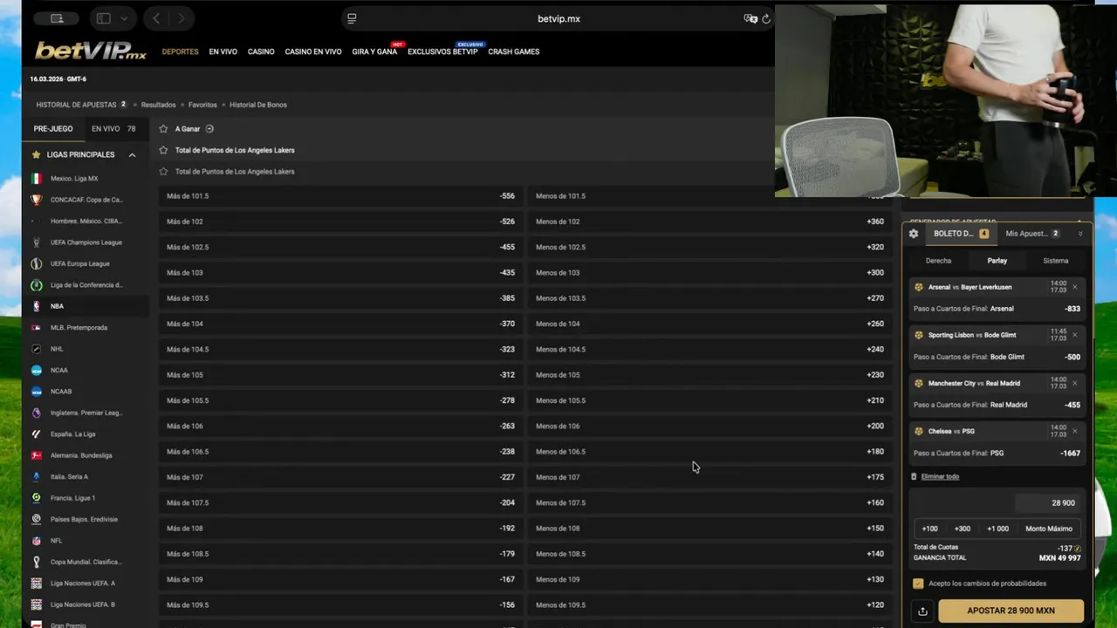1117x628 pixels.
Task: Open Gira y Gana menu
Action: tap(374, 51)
